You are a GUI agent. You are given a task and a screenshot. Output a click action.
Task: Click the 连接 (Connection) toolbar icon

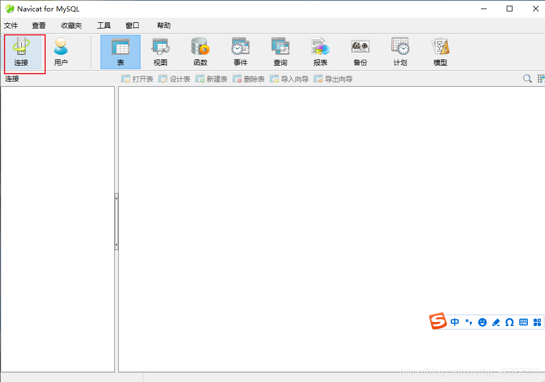tap(21, 52)
